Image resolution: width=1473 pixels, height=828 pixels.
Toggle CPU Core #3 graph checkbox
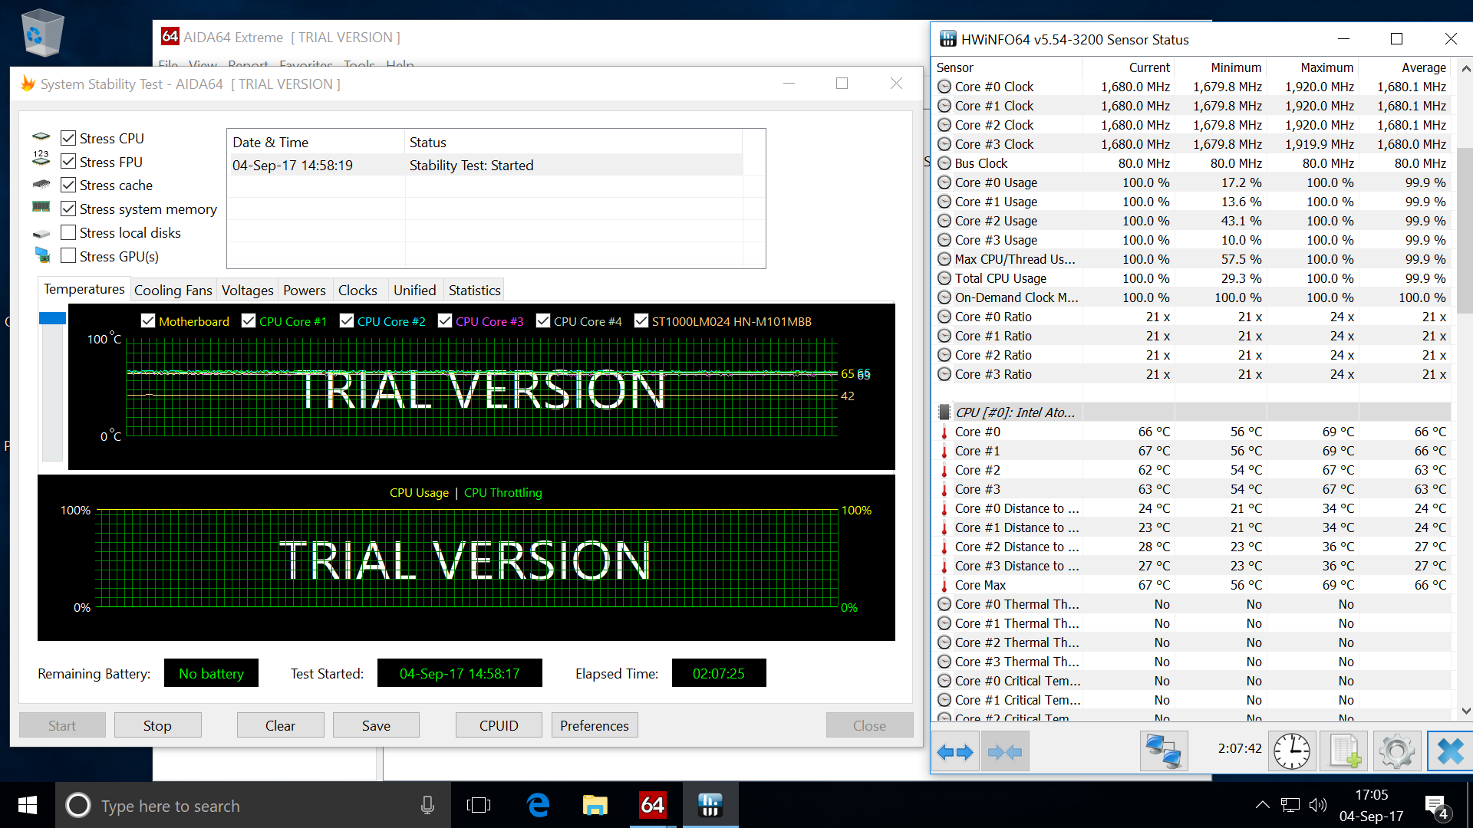pos(445,321)
